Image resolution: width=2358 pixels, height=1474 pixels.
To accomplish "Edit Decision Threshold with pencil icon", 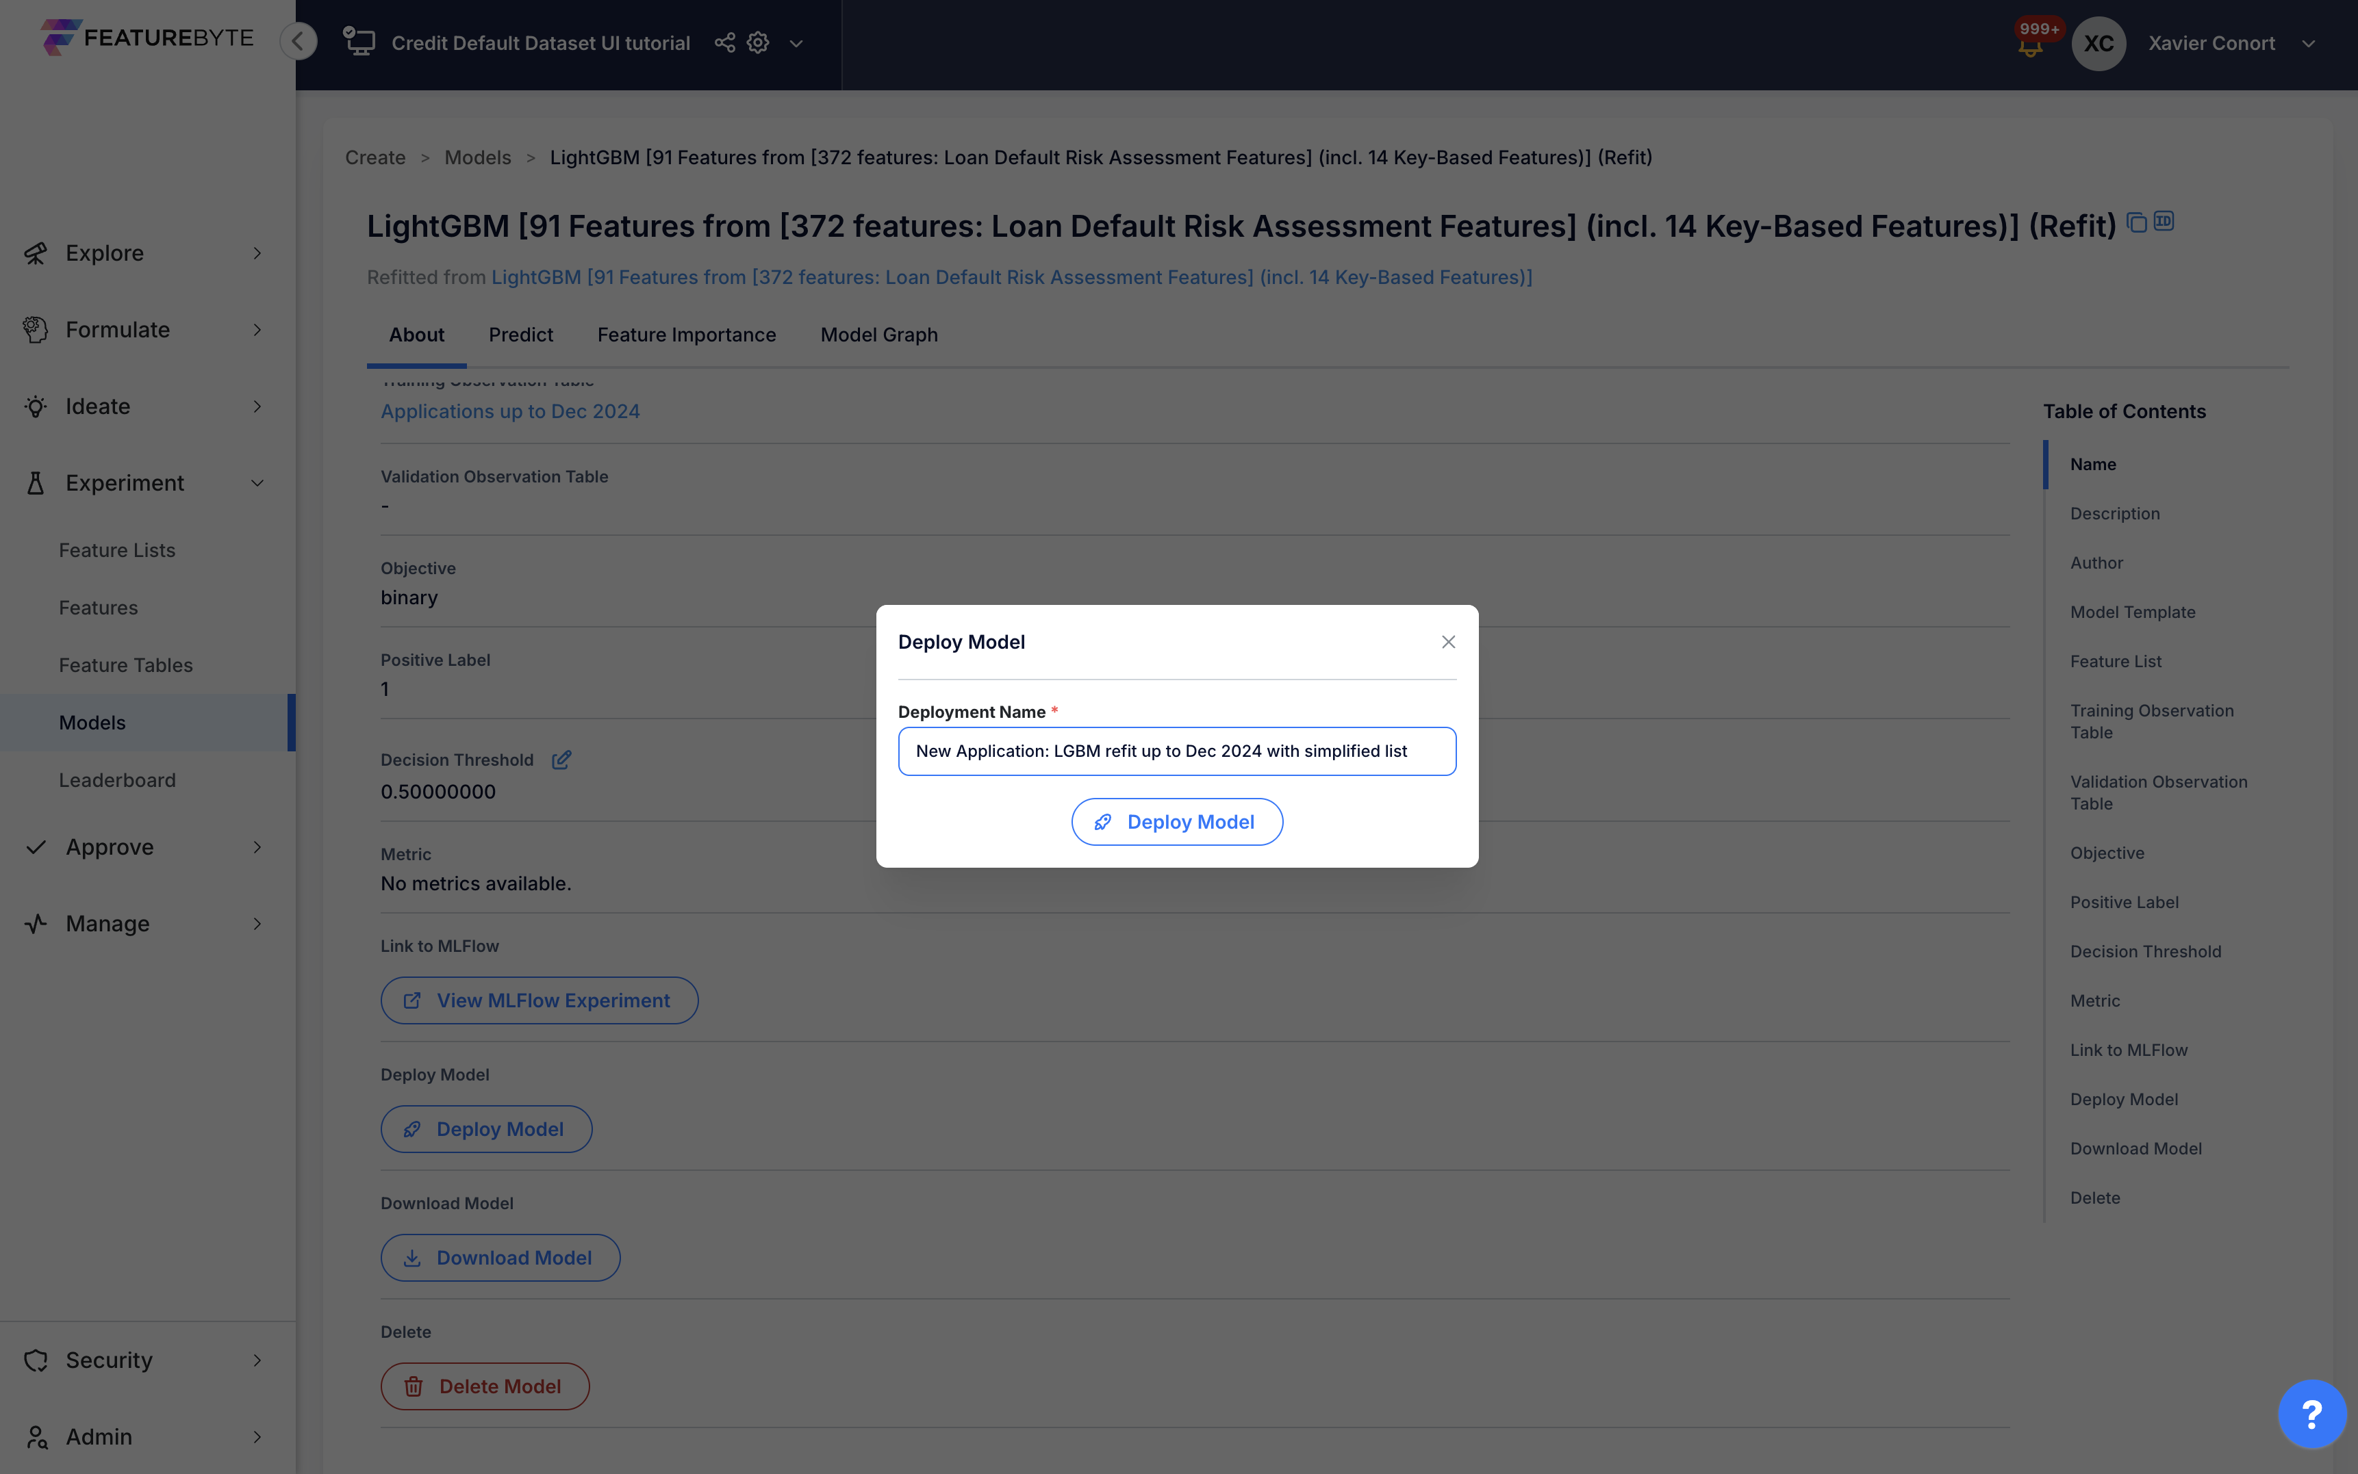I will [x=561, y=760].
